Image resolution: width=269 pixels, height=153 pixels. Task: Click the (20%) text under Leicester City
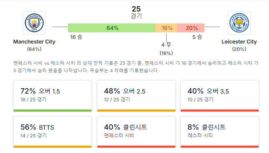pos(239,49)
